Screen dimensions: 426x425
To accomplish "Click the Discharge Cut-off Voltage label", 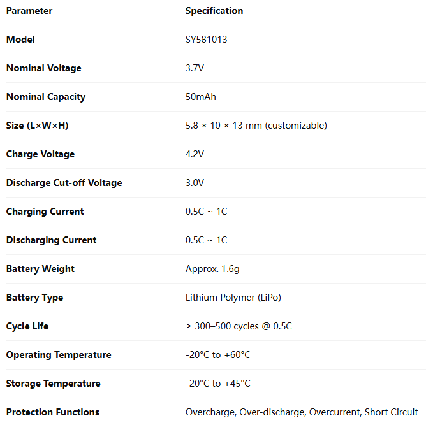I will [x=64, y=183].
